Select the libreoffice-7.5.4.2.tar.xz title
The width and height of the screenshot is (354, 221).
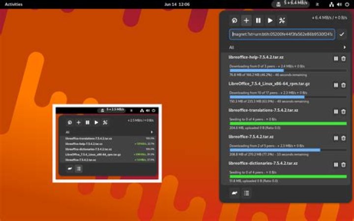pyautogui.click(x=251, y=137)
